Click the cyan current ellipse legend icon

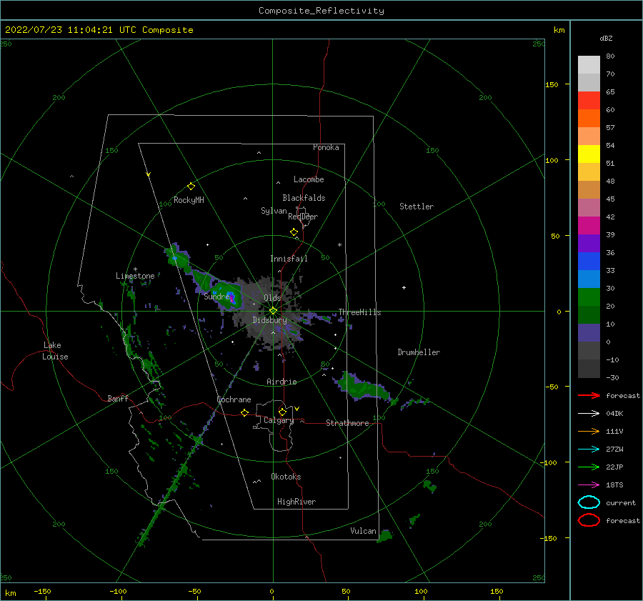pyautogui.click(x=589, y=502)
